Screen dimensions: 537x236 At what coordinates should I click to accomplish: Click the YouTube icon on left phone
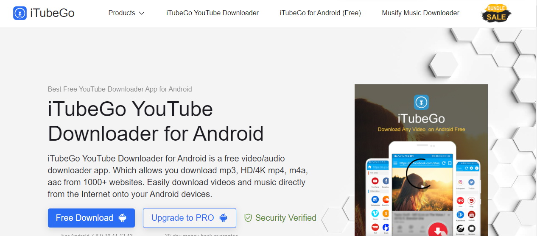pos(375,181)
